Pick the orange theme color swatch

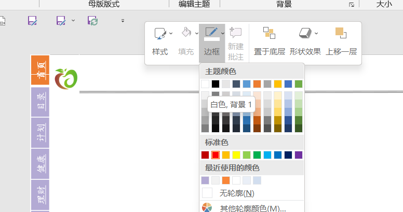coord(257,84)
